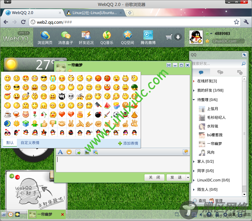The width and height of the screenshot is (252, 221).
Task: Toggle the emoticon smiley button in chat toolbar
Action: 69,152
